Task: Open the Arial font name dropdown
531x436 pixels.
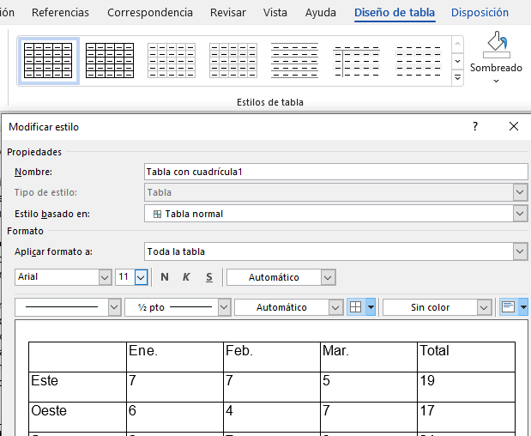Action: coord(105,277)
